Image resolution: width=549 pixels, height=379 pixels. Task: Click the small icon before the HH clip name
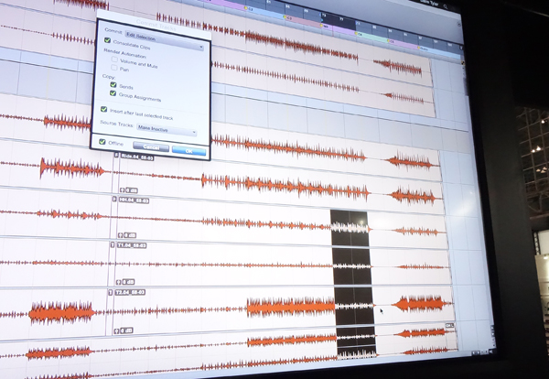pos(114,199)
